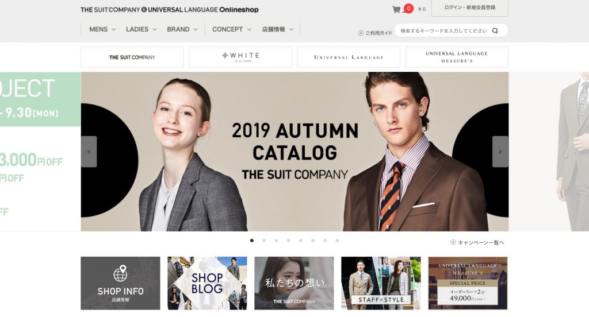This screenshot has width=589, height=317.
Task: Open the SHOP BLOG thumbnail
Action: pyautogui.click(x=207, y=283)
